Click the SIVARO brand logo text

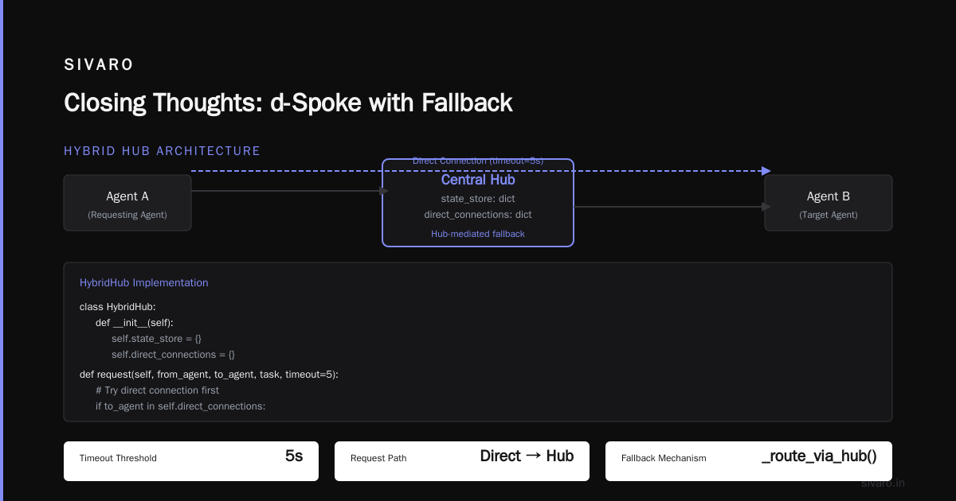point(99,65)
